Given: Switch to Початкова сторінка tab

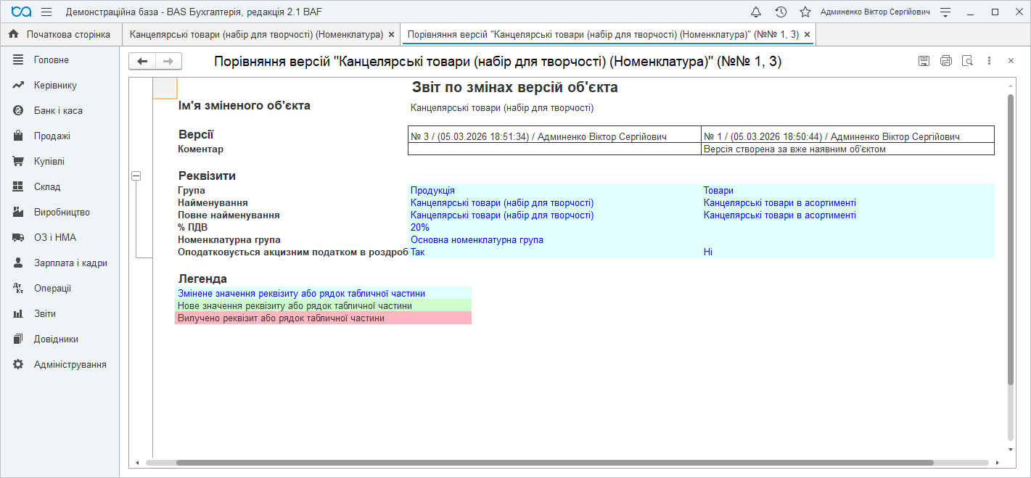Looking at the screenshot, I should [x=59, y=34].
